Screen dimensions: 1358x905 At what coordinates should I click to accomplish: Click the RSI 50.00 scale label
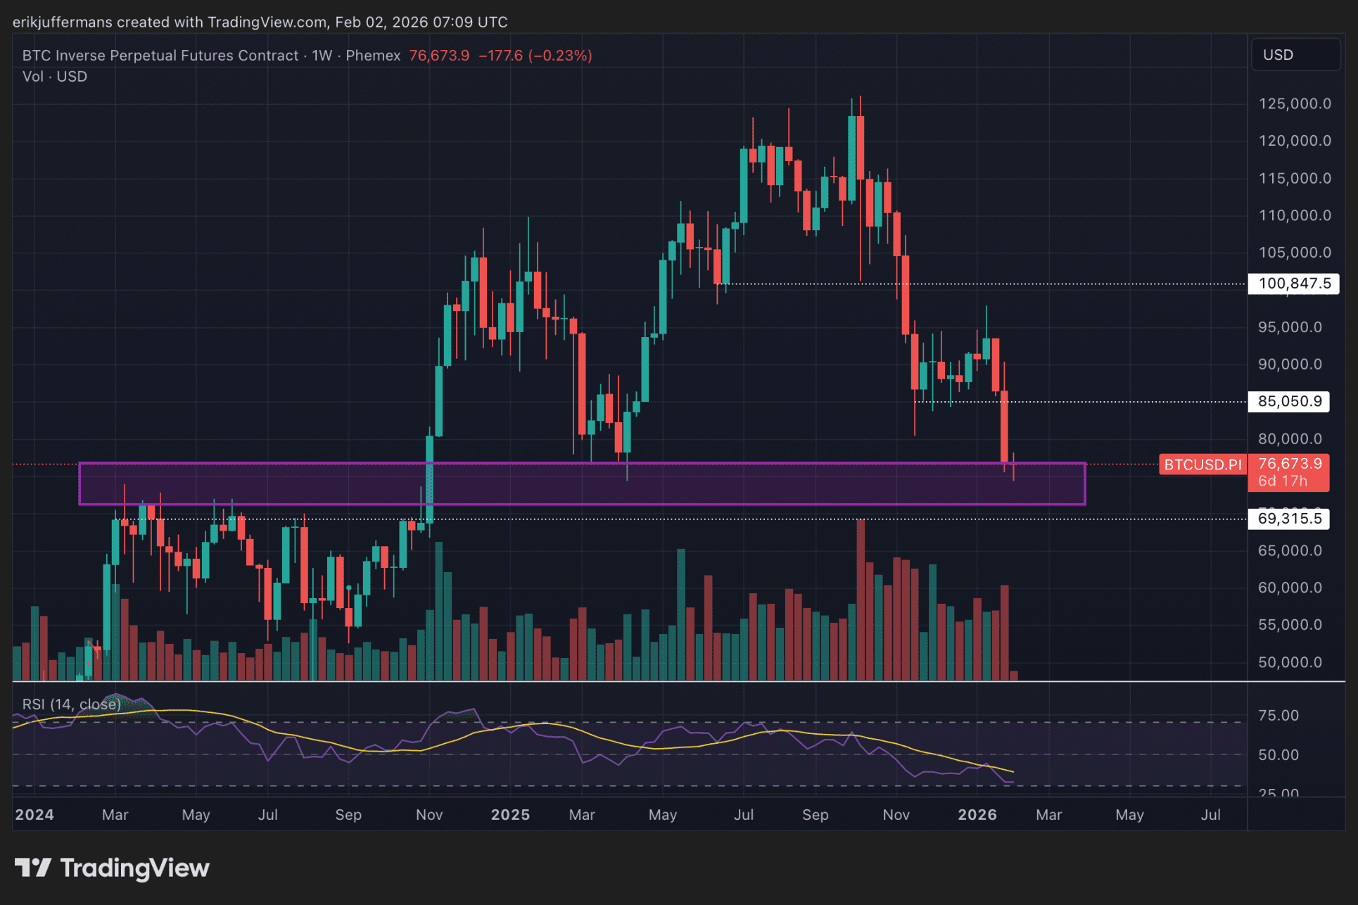[x=1278, y=755]
